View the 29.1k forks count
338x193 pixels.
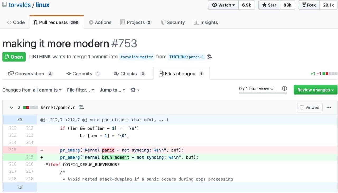pos(328,5)
